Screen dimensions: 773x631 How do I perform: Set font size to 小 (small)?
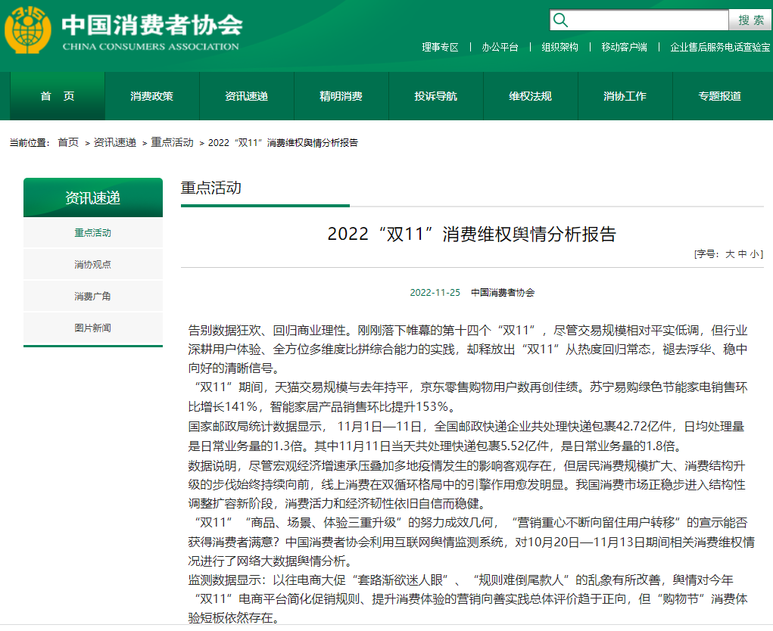pos(755,254)
